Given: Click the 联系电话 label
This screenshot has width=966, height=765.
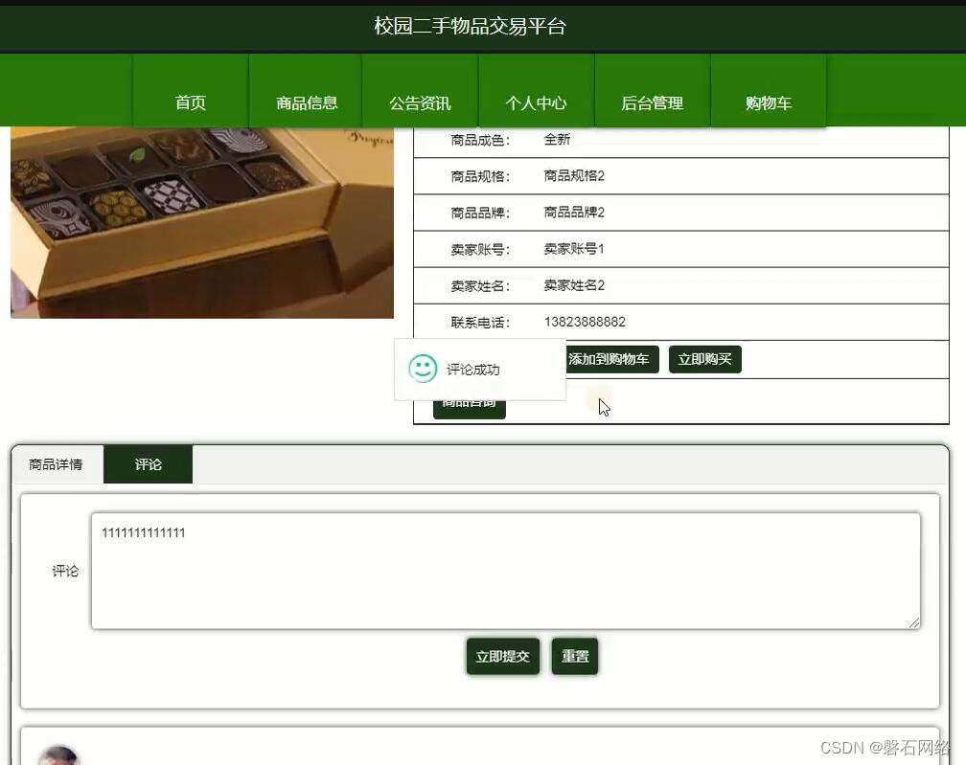Looking at the screenshot, I should (480, 323).
